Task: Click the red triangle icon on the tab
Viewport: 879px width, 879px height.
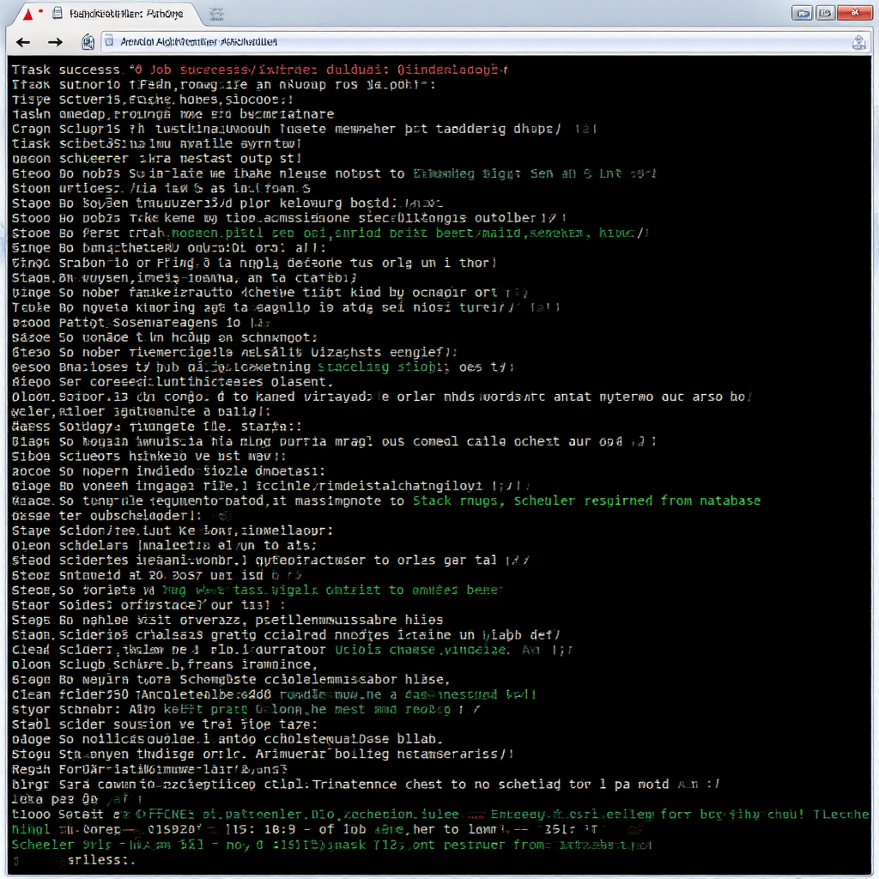Action: pos(28,14)
